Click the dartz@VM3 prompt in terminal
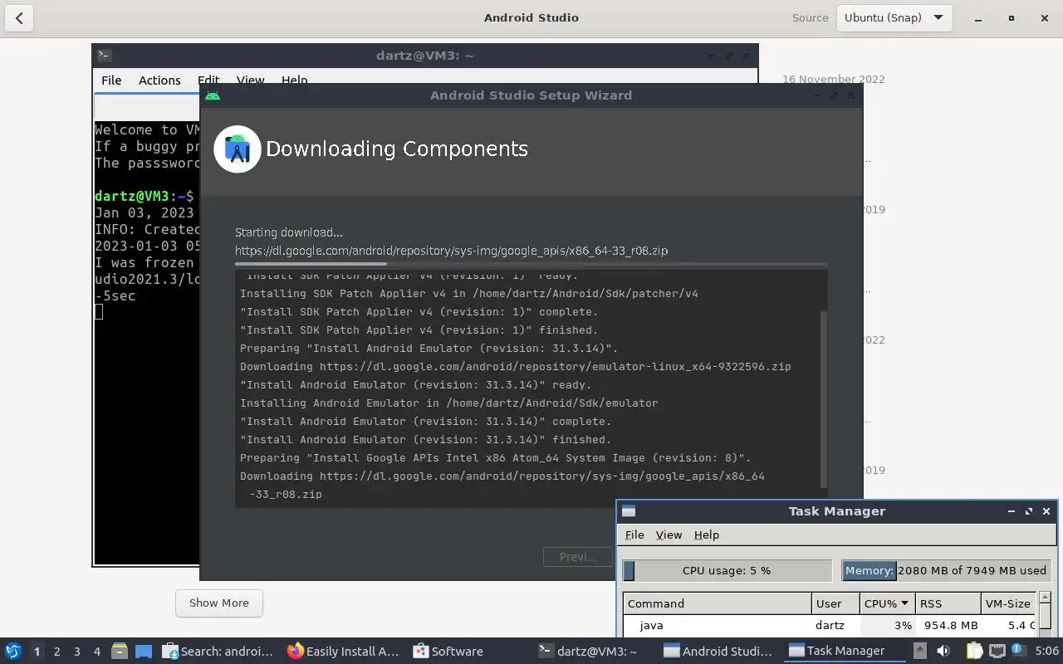 click(144, 197)
